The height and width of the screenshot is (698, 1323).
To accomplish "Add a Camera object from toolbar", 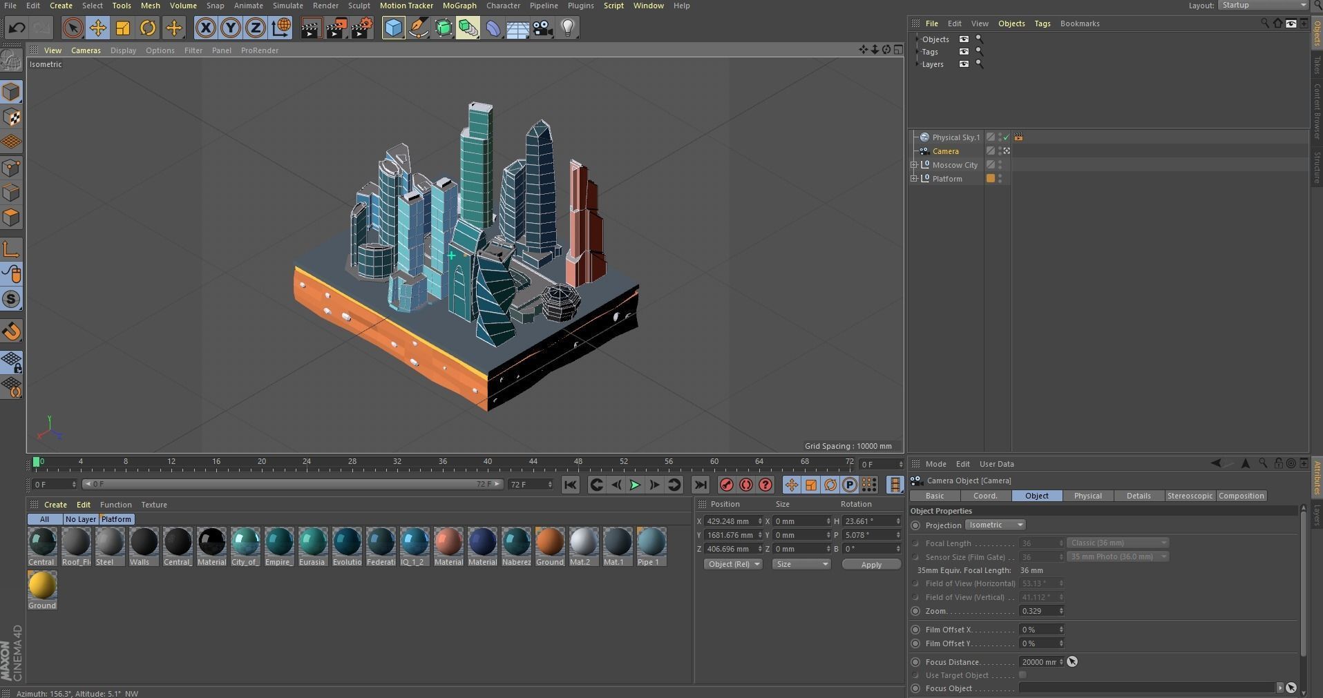I will click(543, 28).
